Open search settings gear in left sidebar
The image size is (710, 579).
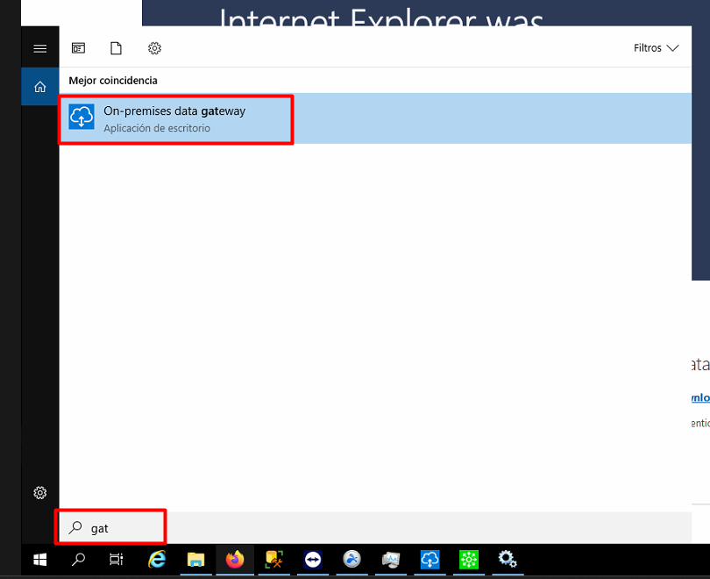pyautogui.click(x=39, y=492)
